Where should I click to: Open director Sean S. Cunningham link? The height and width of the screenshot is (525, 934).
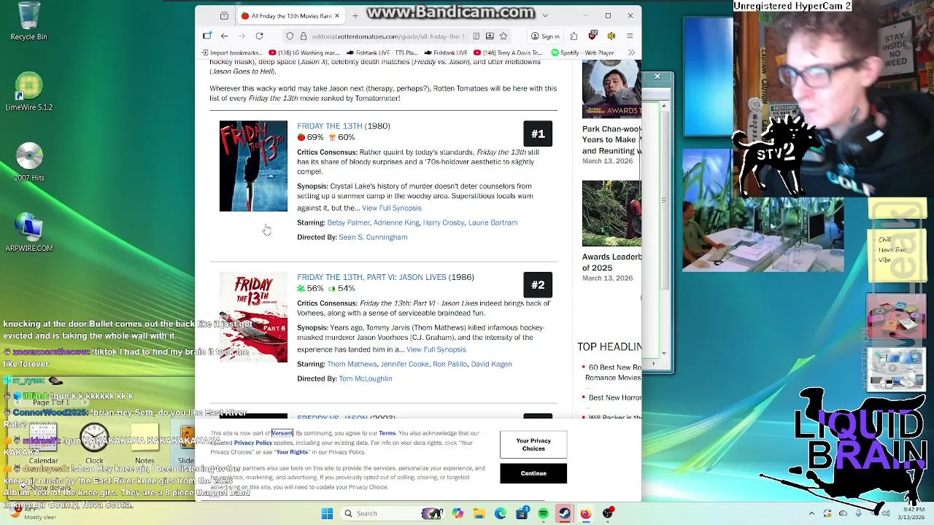373,237
